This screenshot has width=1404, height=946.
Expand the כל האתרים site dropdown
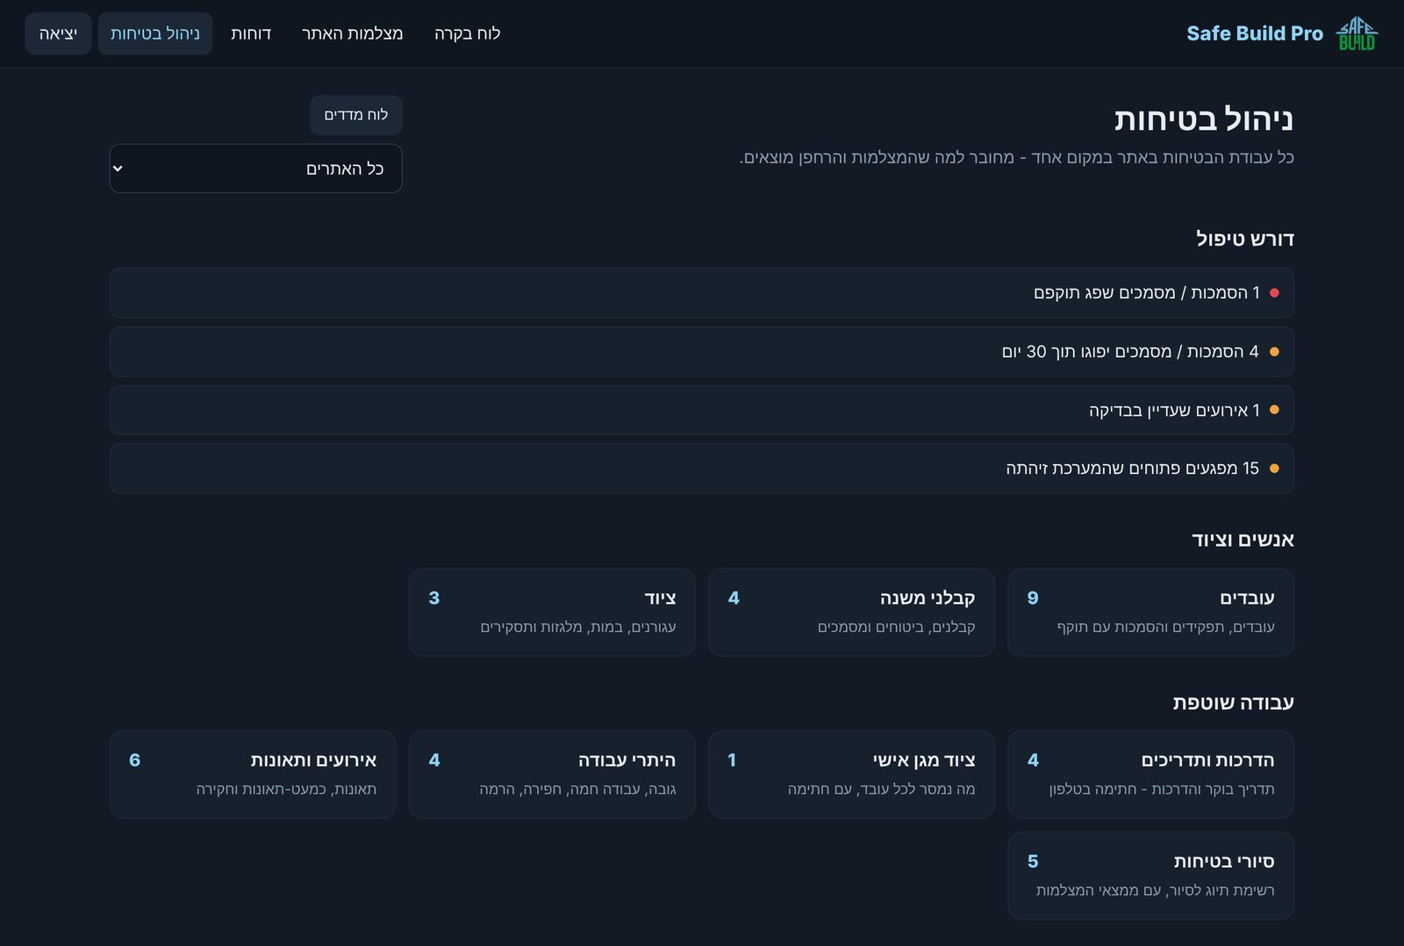tap(255, 168)
